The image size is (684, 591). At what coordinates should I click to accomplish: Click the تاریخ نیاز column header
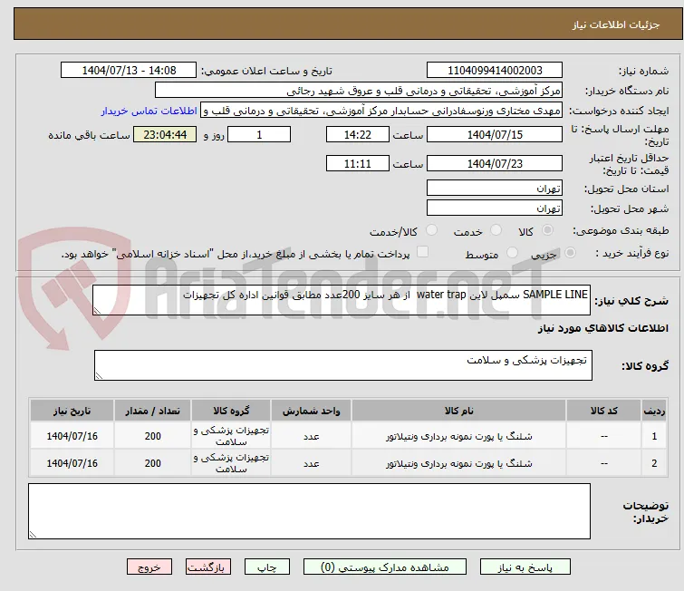pos(72,411)
